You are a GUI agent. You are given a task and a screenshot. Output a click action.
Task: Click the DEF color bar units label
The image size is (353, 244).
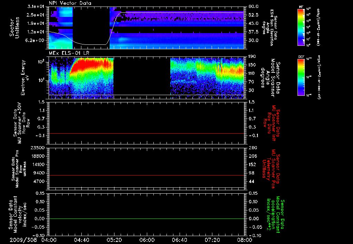(x=319, y=77)
